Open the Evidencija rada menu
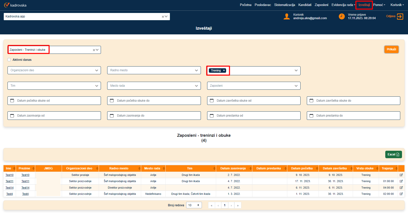The height and width of the screenshot is (216, 408). point(343,5)
